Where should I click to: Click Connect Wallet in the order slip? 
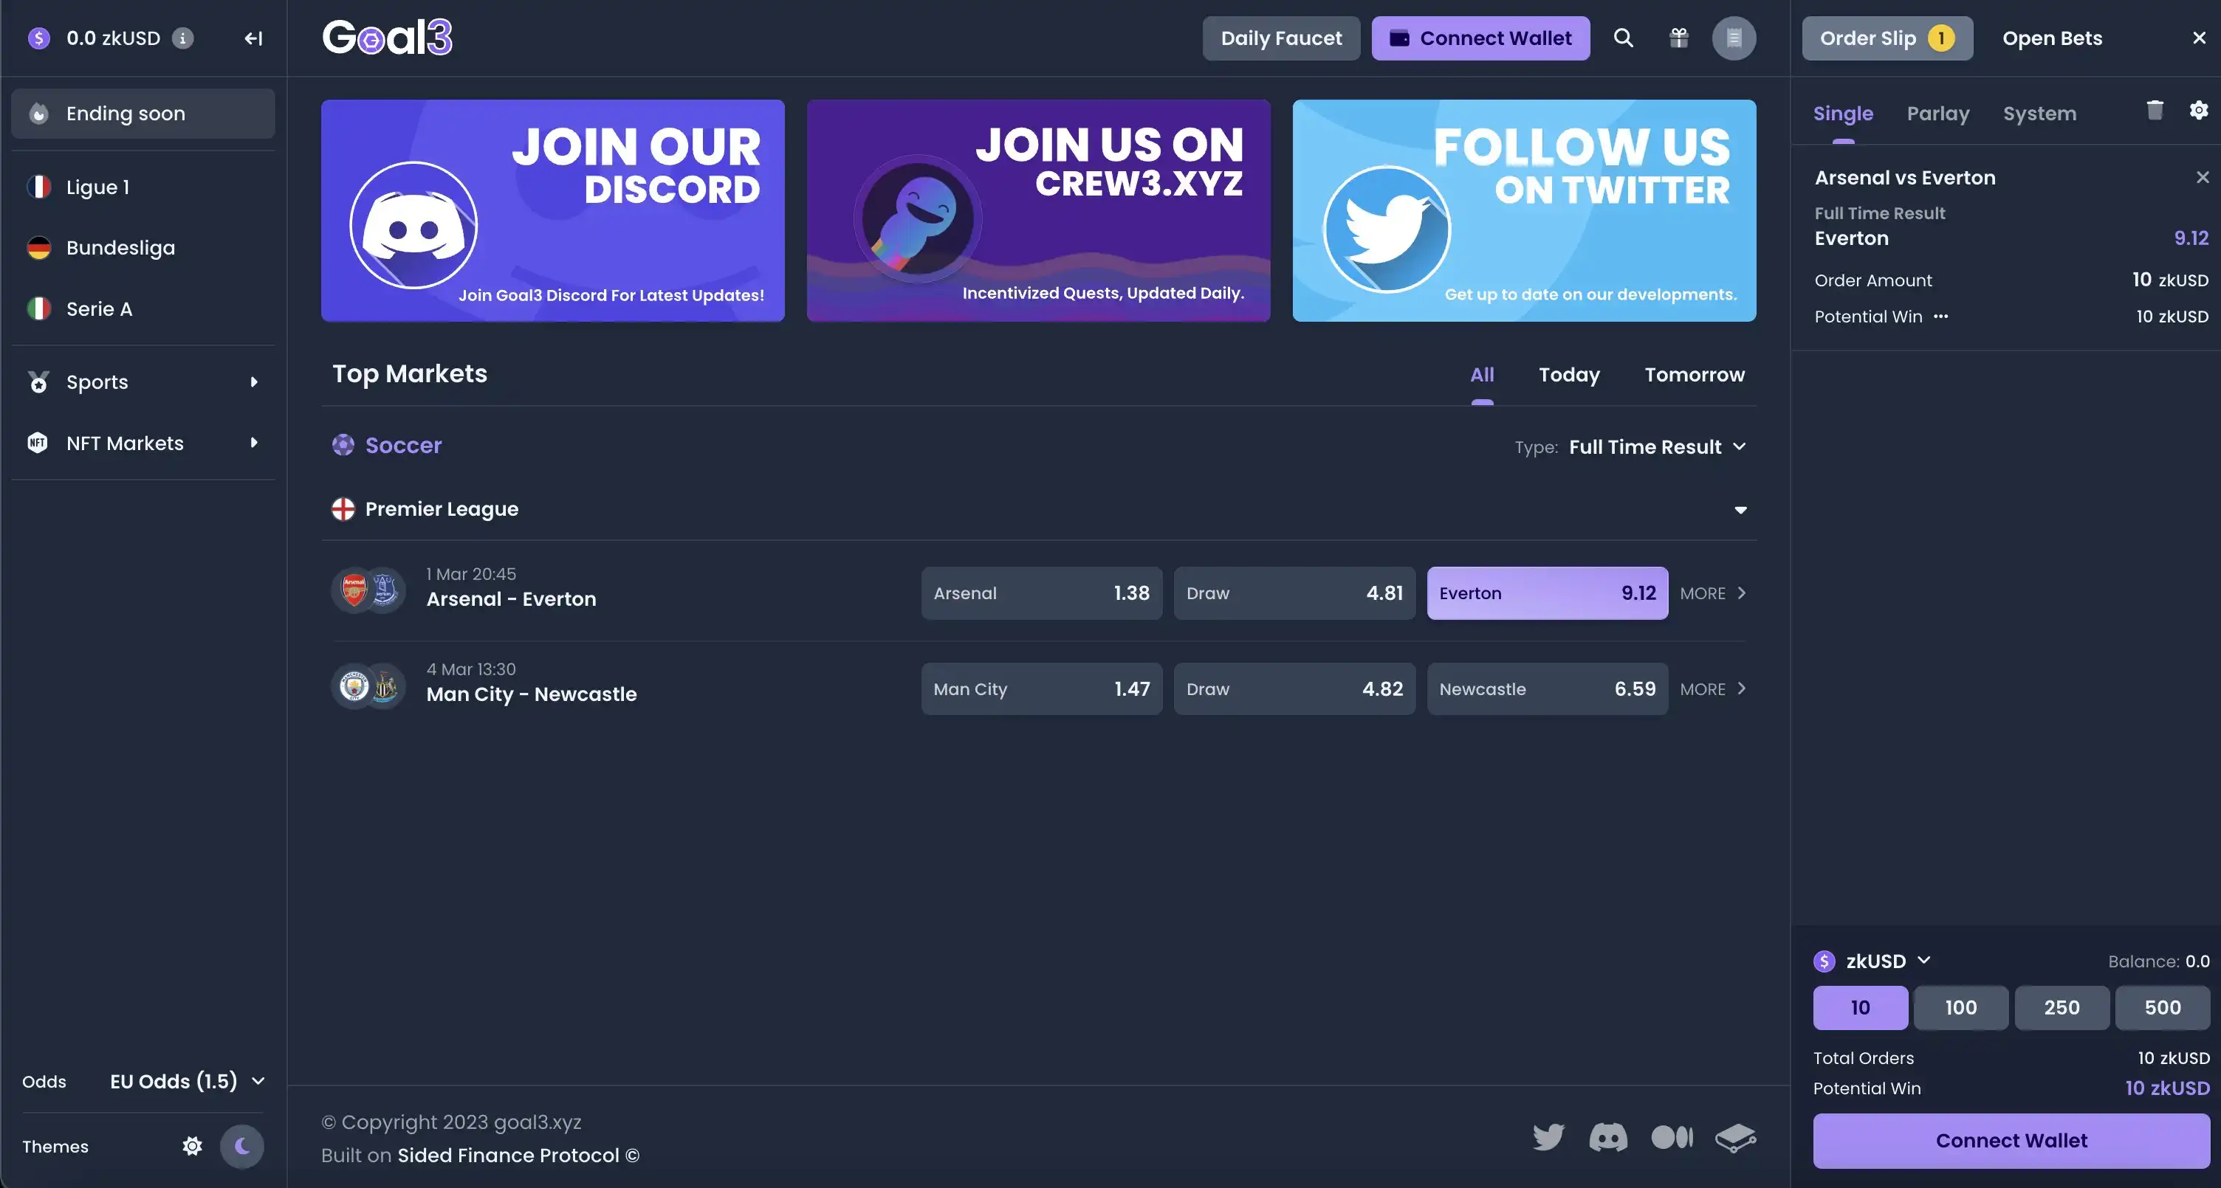(2011, 1141)
